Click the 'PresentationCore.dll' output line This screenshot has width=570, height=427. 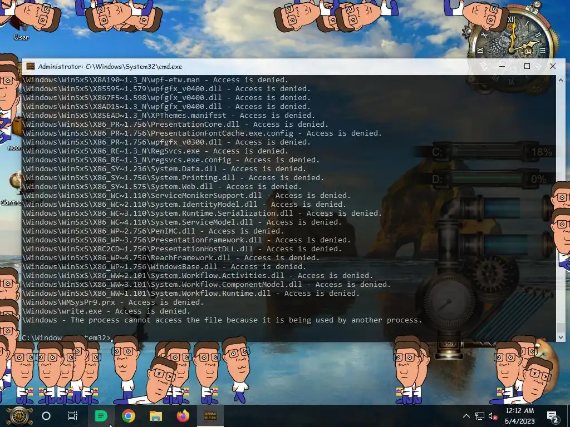point(175,124)
